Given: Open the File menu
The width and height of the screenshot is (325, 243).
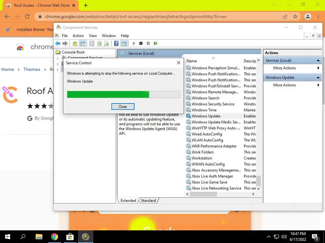Looking at the screenshot, I should (65, 36).
